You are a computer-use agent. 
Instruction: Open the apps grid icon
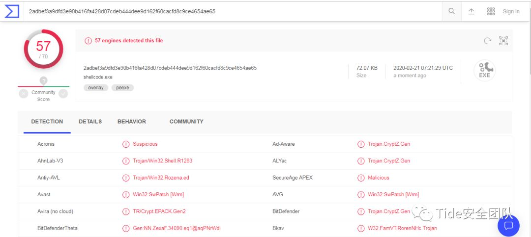click(491, 11)
